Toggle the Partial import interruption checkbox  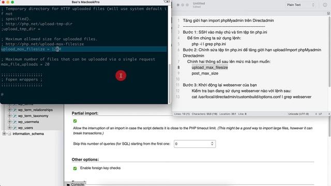pos(75,121)
